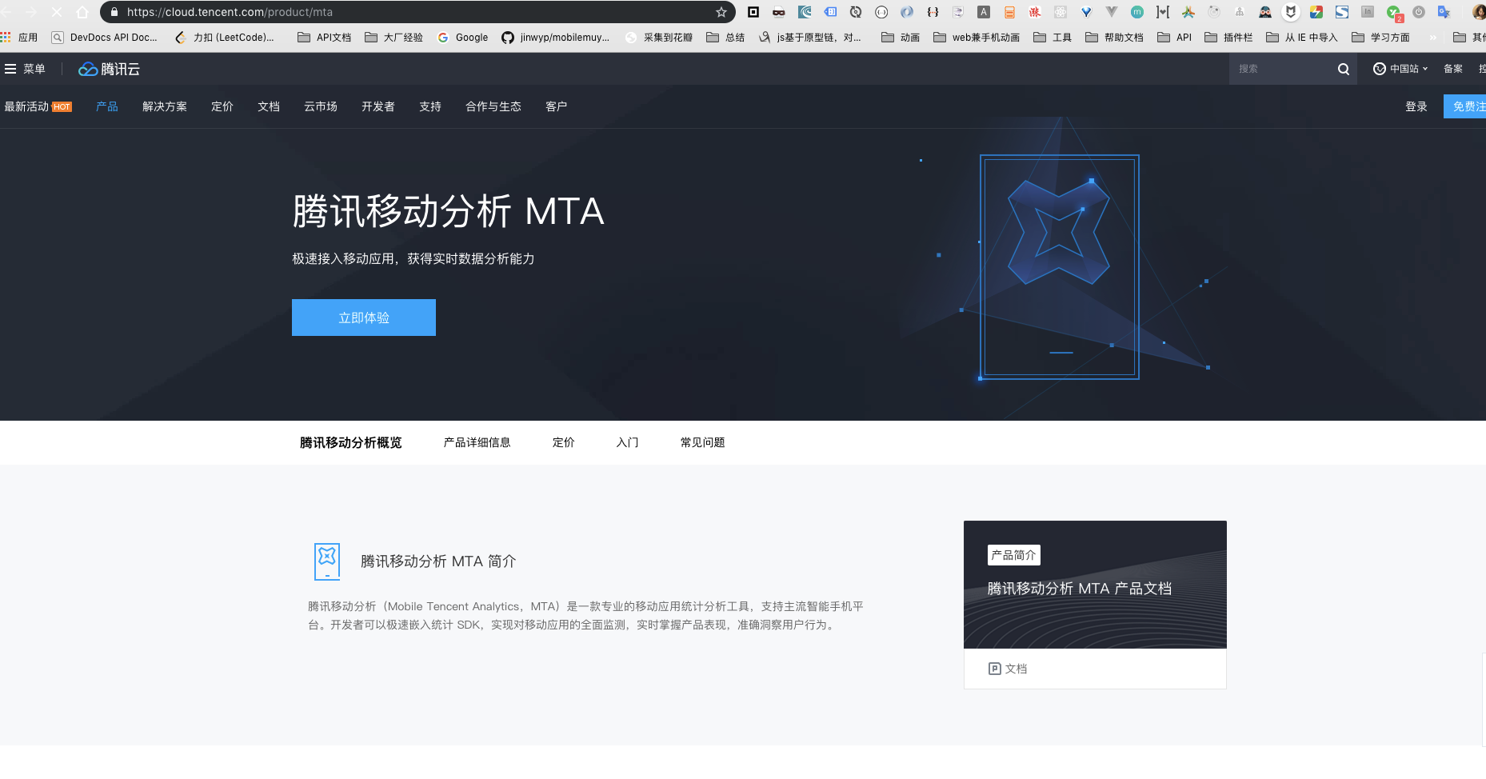This screenshot has width=1486, height=779.
Task: Switch to the 腾讯移动分析概览 tab
Action: [351, 442]
